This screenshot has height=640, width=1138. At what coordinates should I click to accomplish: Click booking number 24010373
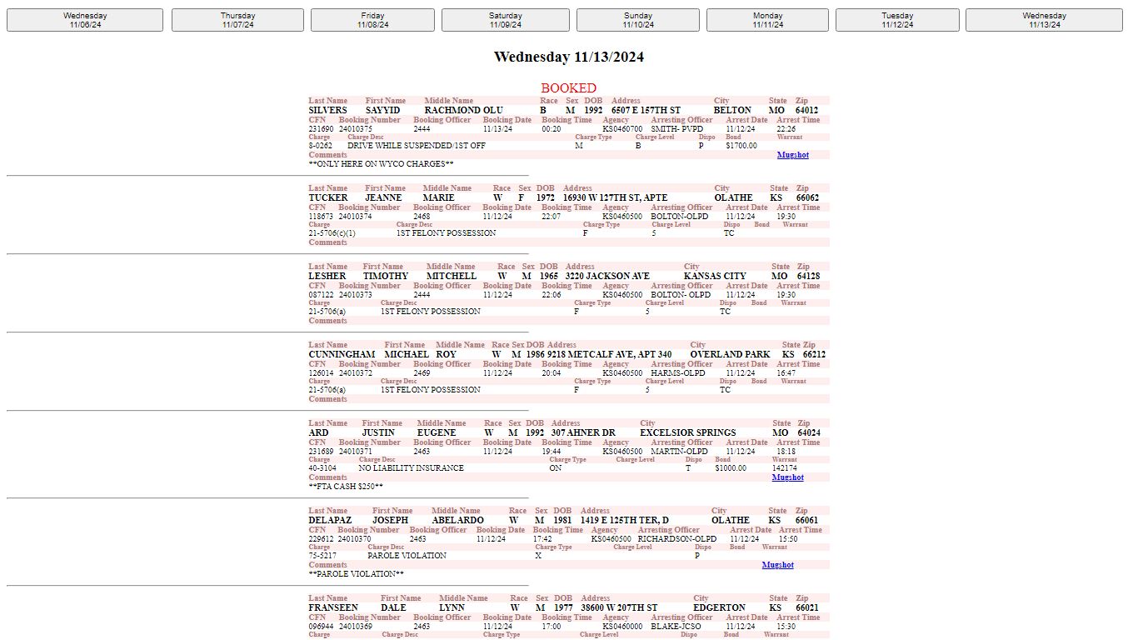356,295
